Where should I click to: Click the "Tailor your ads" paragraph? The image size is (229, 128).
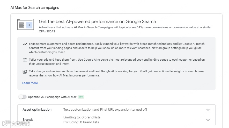116,62
